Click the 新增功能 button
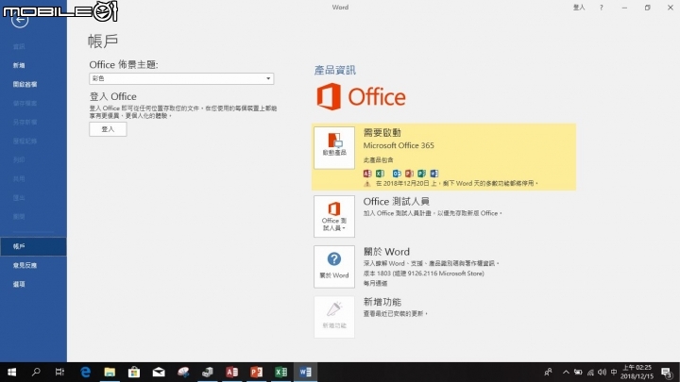This screenshot has height=382, width=680. [334, 317]
